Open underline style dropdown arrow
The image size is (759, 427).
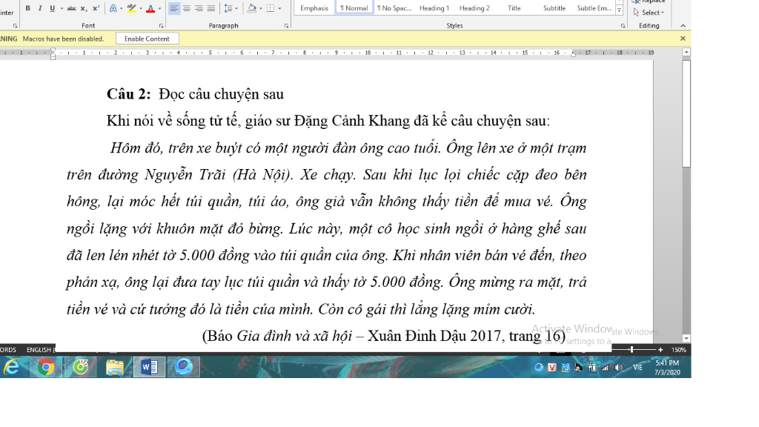pos(62,8)
